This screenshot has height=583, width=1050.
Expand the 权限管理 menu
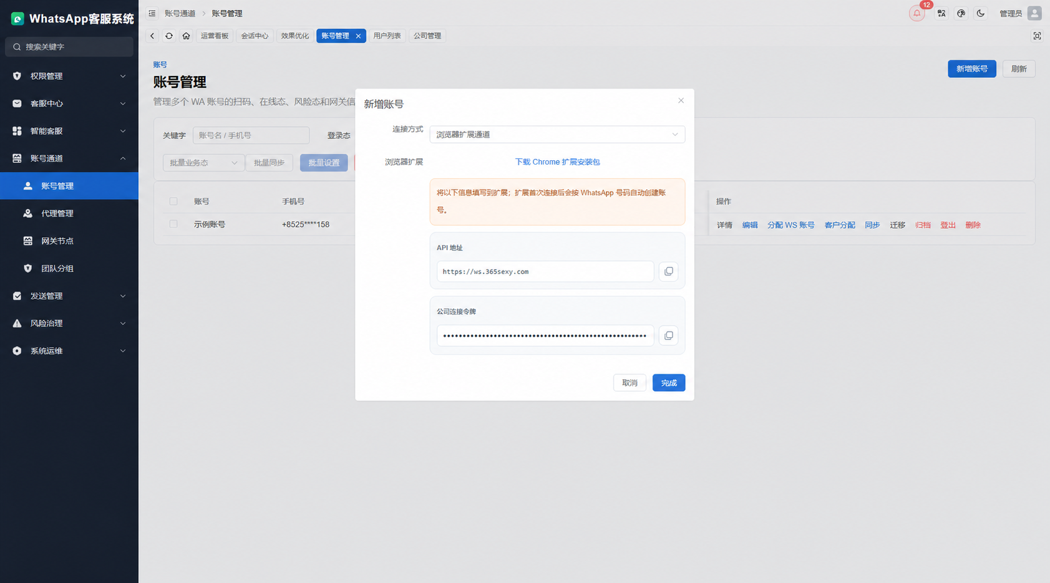tap(69, 76)
